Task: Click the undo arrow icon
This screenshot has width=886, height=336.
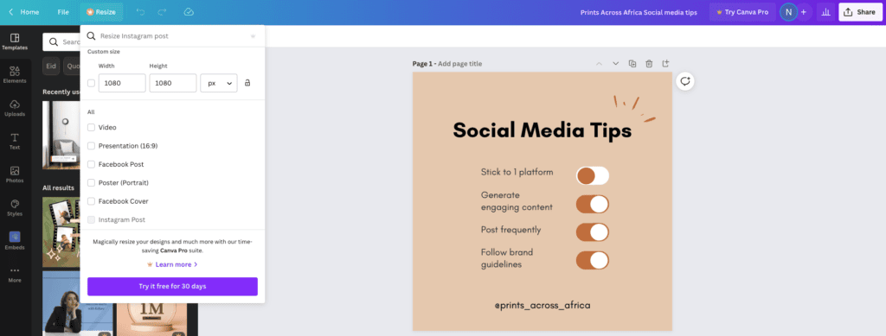Action: tap(141, 12)
